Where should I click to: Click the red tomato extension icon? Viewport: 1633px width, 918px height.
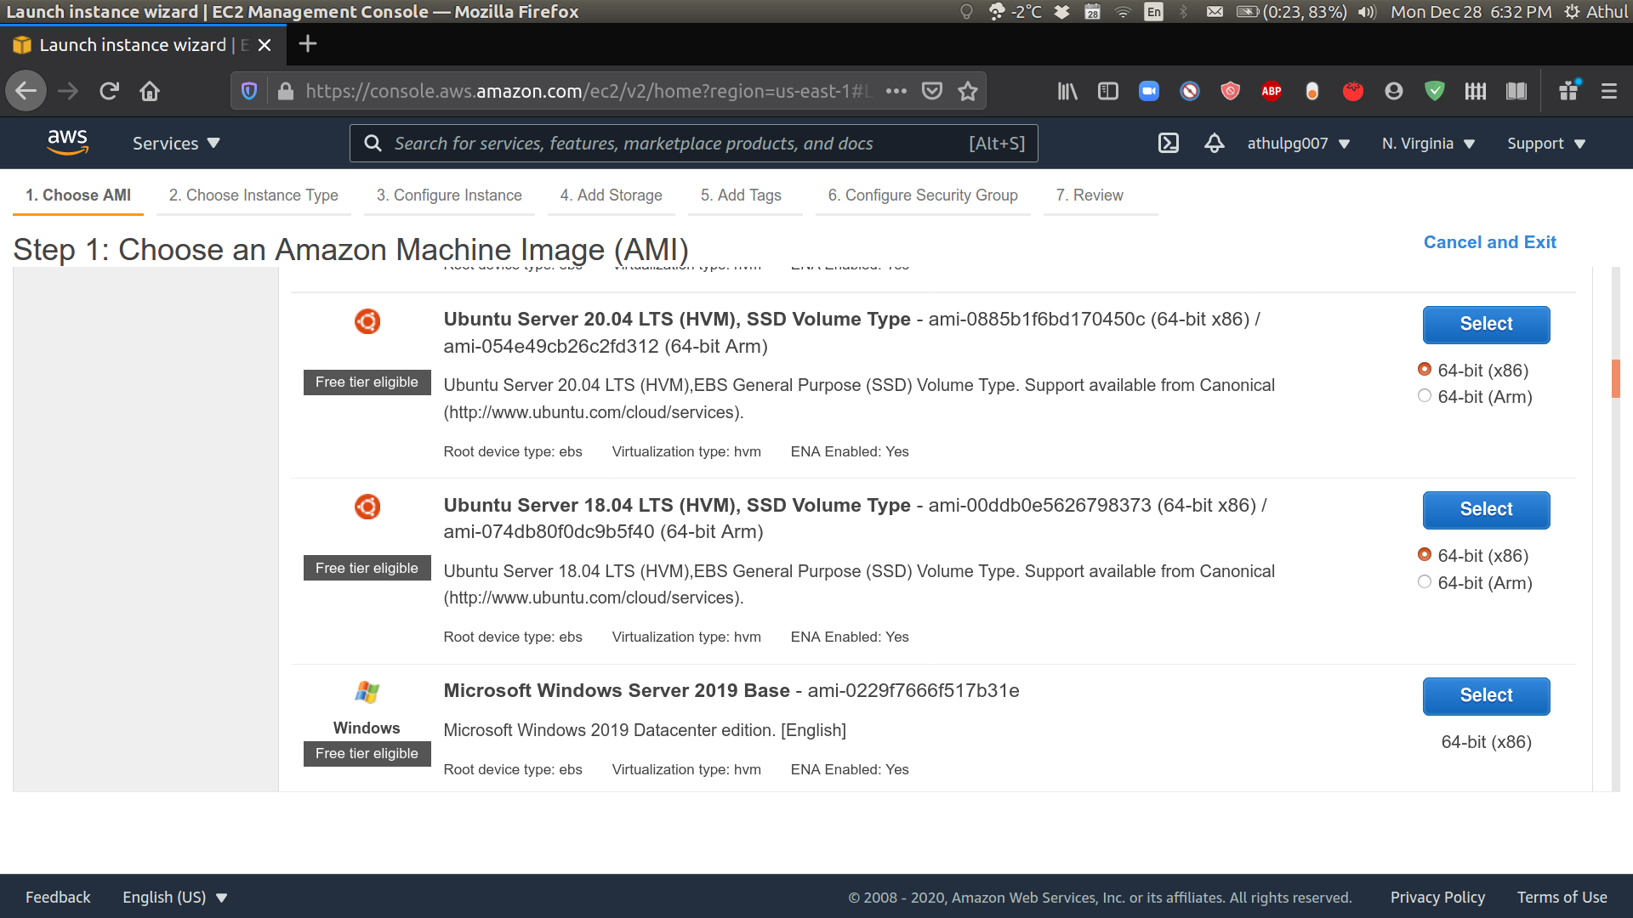[1353, 91]
